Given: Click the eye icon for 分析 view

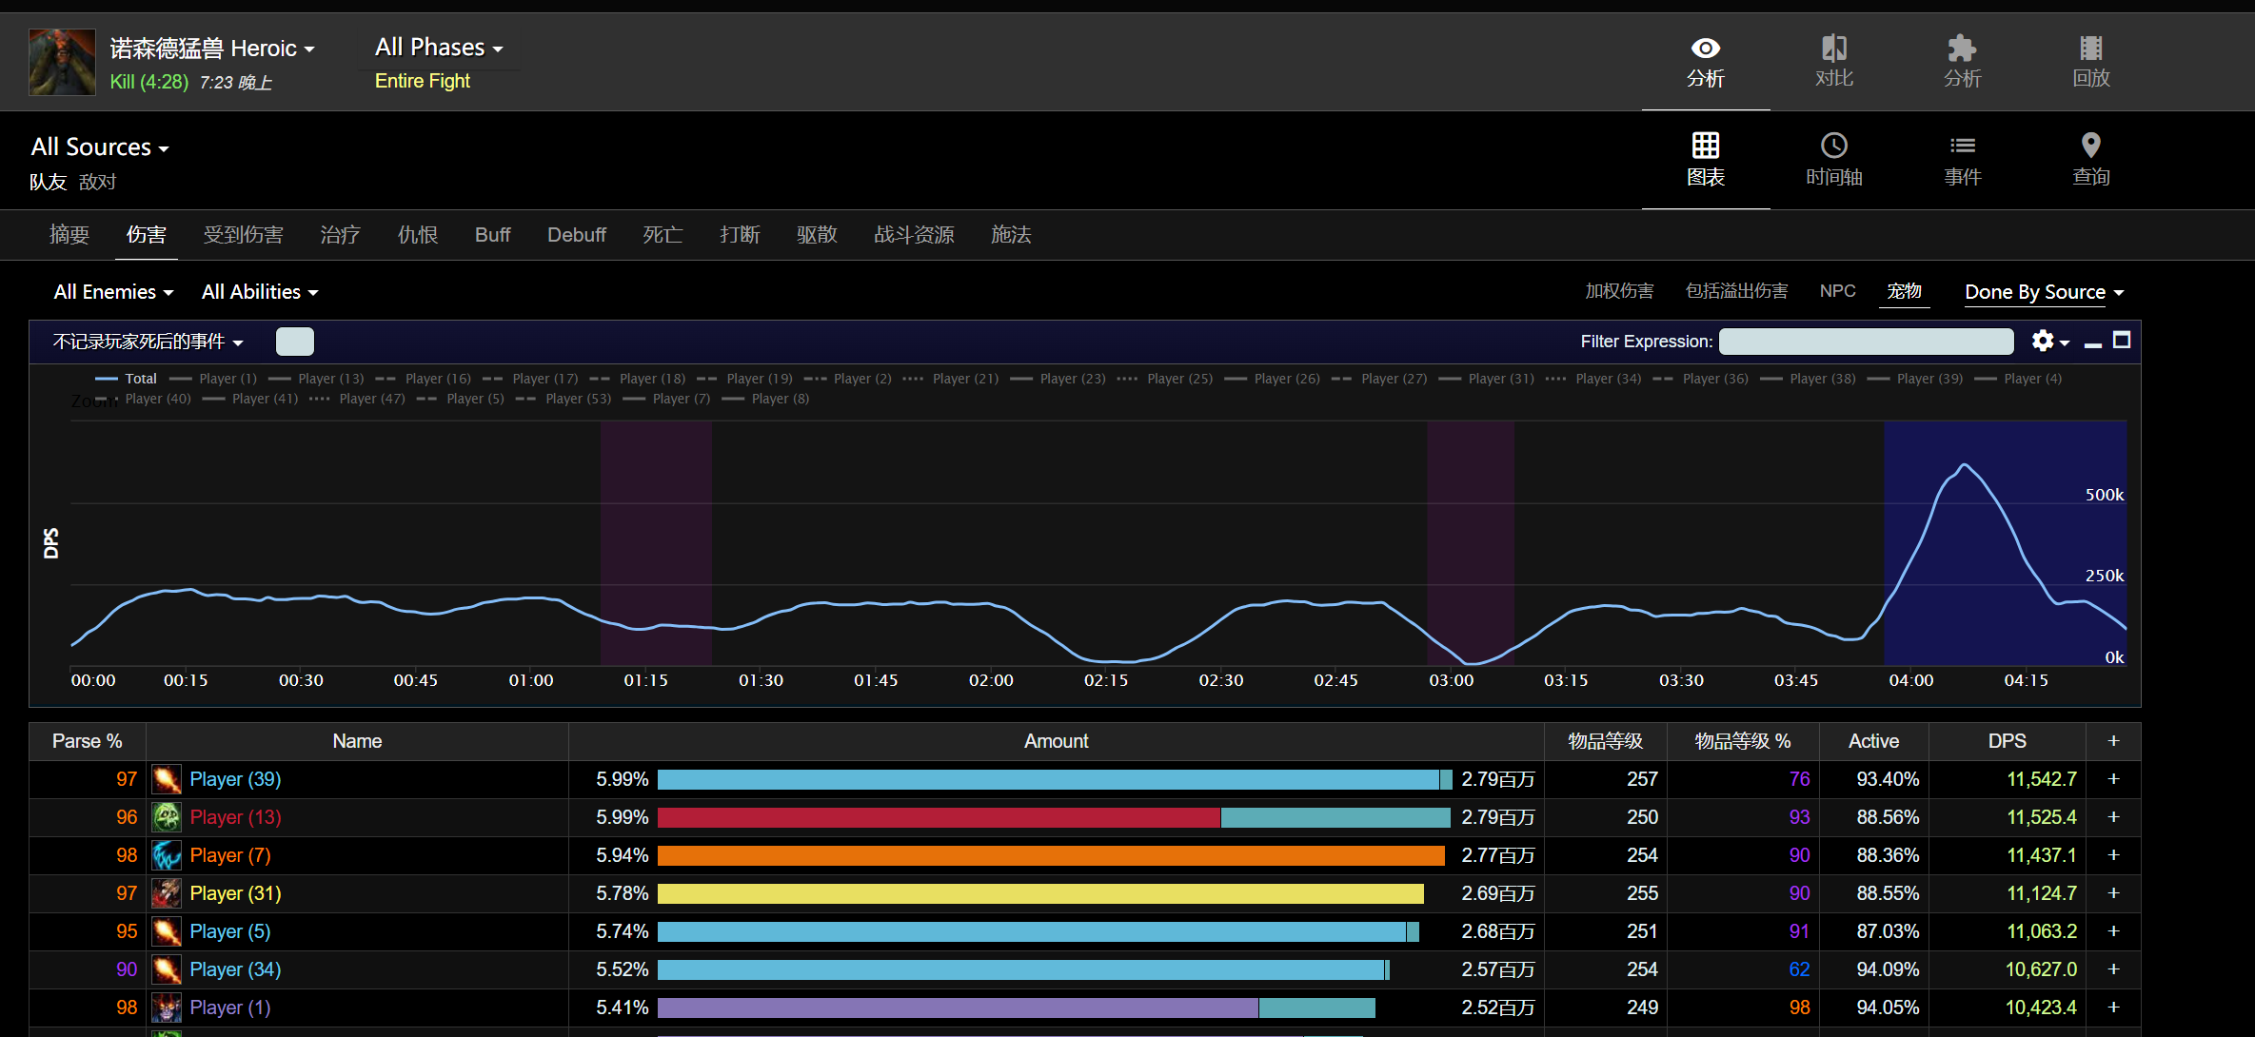Looking at the screenshot, I should (x=1705, y=49).
